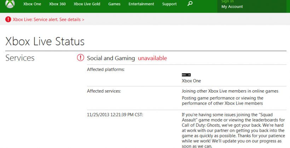290x148 pixels.
Task: Click the Sign In link
Action: [227, 1]
